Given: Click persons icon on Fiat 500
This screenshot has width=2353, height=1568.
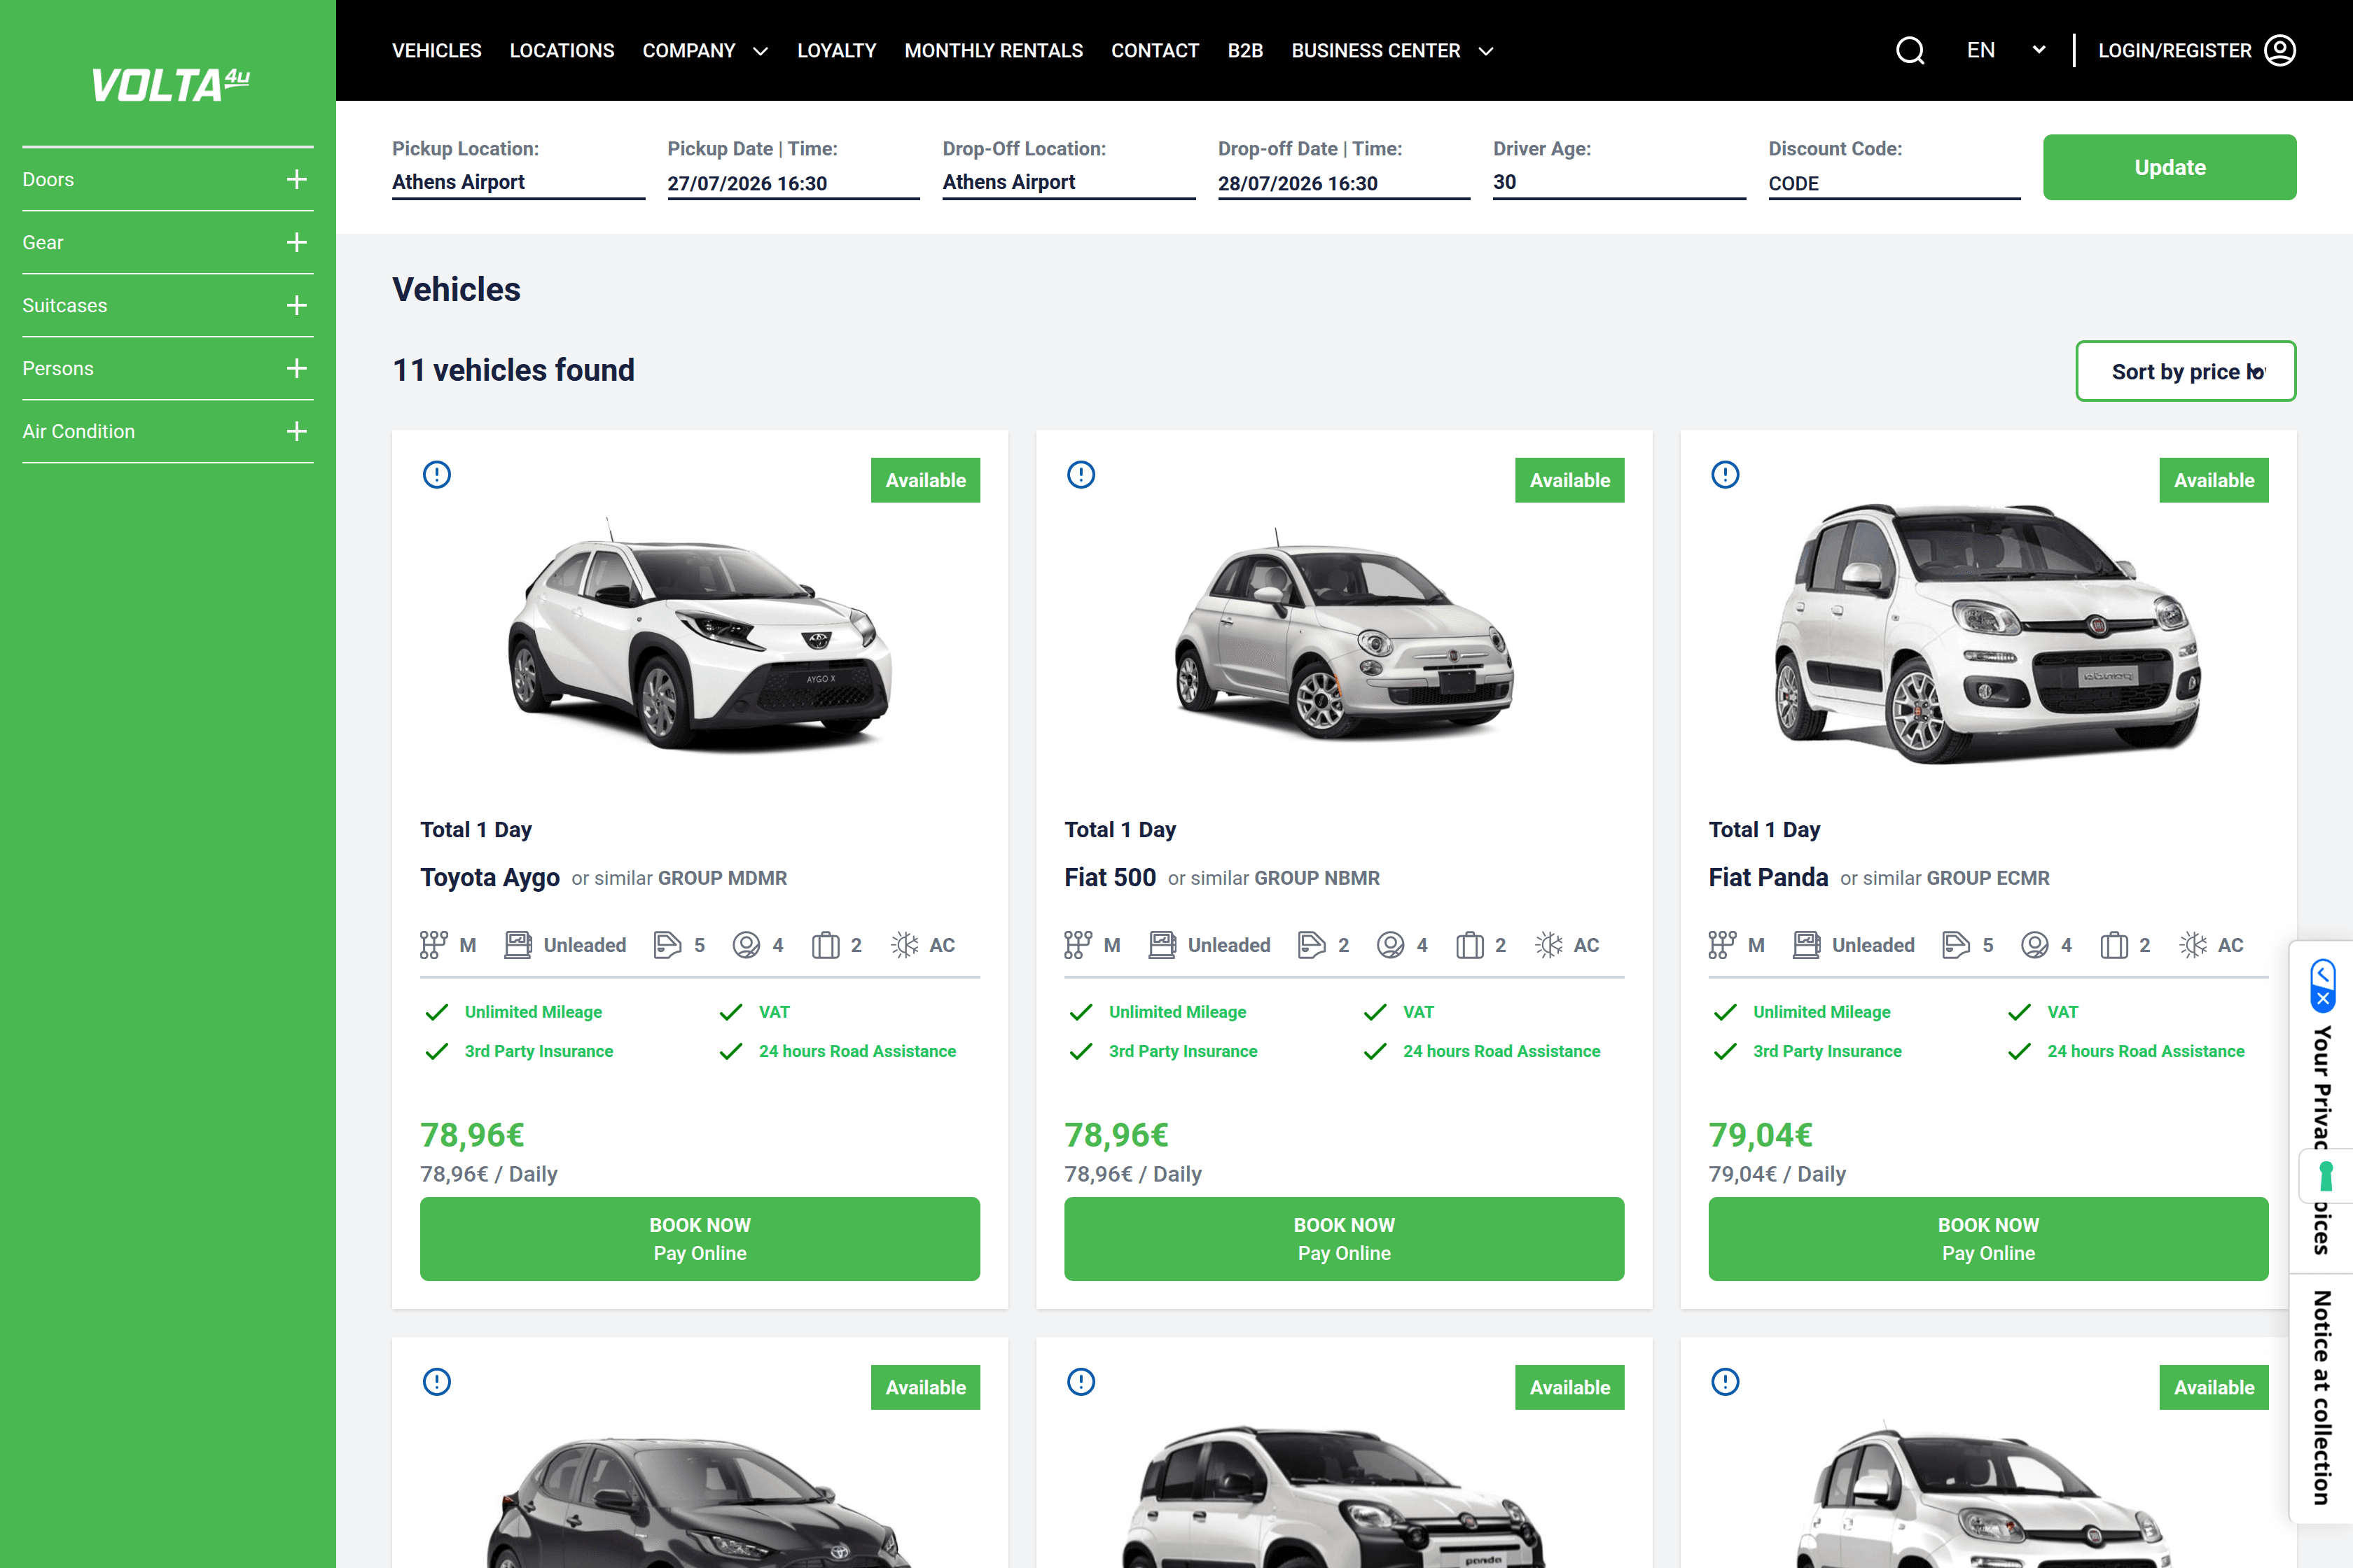Looking at the screenshot, I should click(x=1391, y=945).
